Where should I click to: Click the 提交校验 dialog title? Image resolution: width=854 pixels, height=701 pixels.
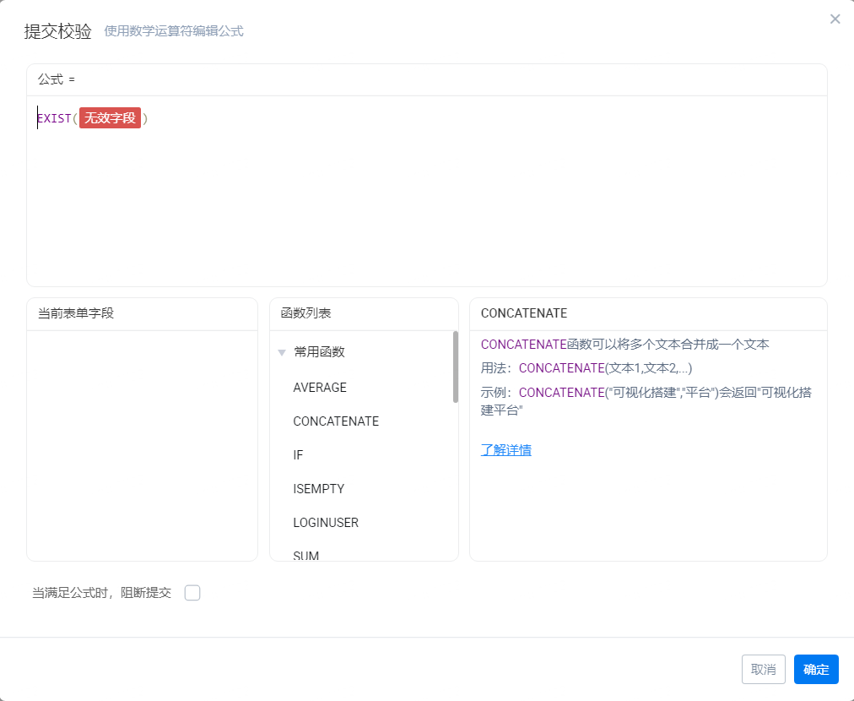(57, 31)
